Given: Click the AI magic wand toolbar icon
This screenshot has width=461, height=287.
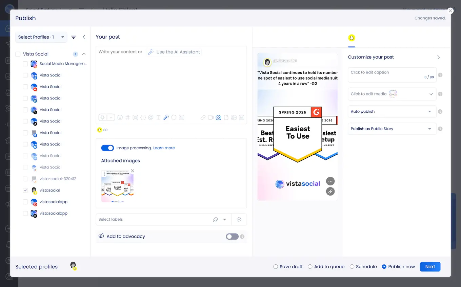Looking at the screenshot, I should (166, 117).
